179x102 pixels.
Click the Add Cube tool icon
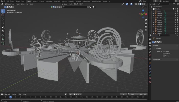[3, 43]
